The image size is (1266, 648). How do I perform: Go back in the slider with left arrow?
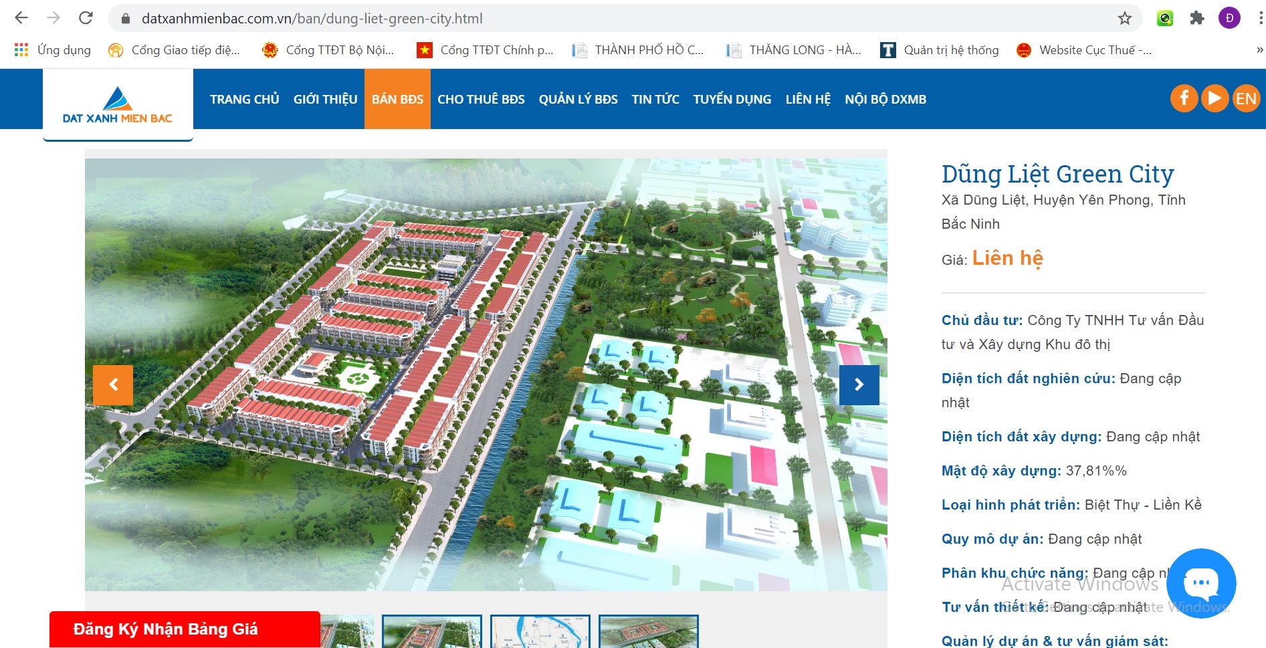click(x=113, y=385)
